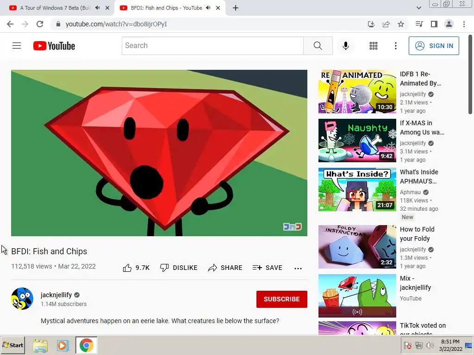
Task: Open the YouTube apps grid
Action: coord(374,46)
